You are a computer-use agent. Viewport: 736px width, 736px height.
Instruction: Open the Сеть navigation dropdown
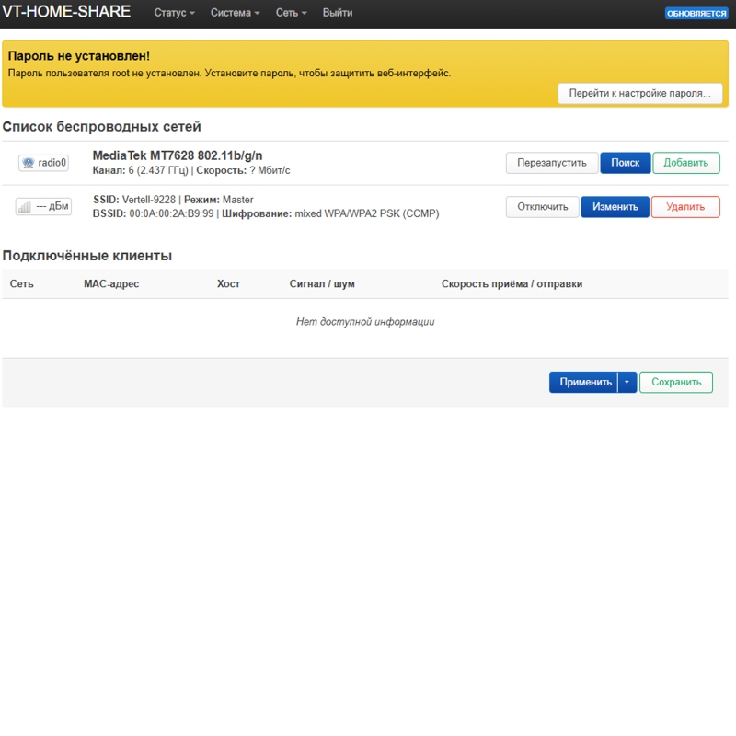coord(291,13)
